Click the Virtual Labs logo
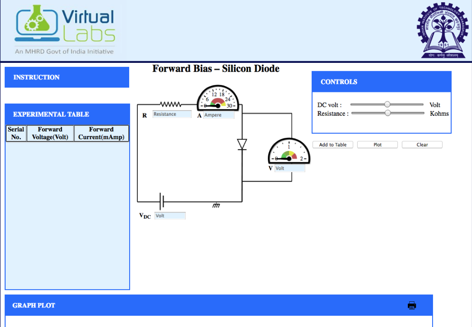This screenshot has width=472, height=327. point(65,29)
